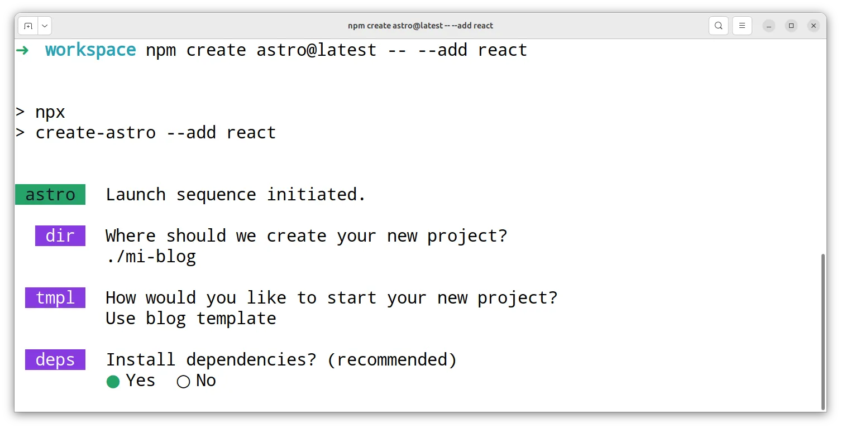Click the ./mi-blog project path text
The image size is (841, 428).
pyautogui.click(x=151, y=257)
